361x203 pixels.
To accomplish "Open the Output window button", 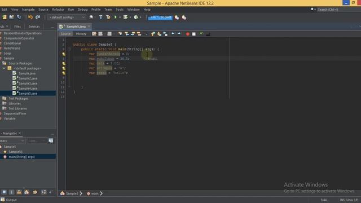I will [x=9, y=200].
